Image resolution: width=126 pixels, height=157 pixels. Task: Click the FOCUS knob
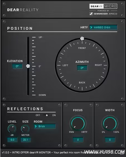pyautogui.click(x=78, y=124)
